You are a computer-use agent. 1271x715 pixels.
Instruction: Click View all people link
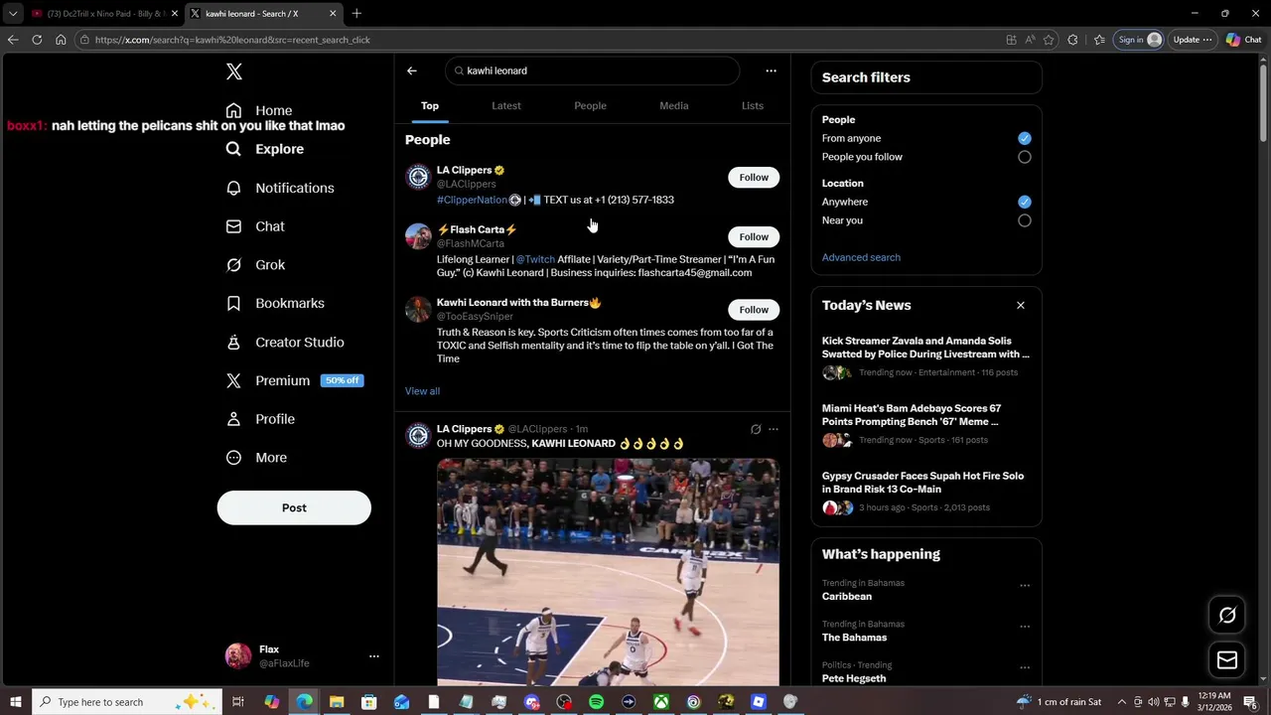422,390
